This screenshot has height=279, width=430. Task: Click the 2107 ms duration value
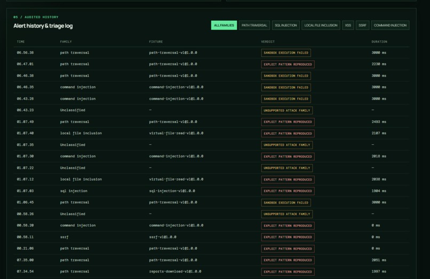(x=379, y=133)
